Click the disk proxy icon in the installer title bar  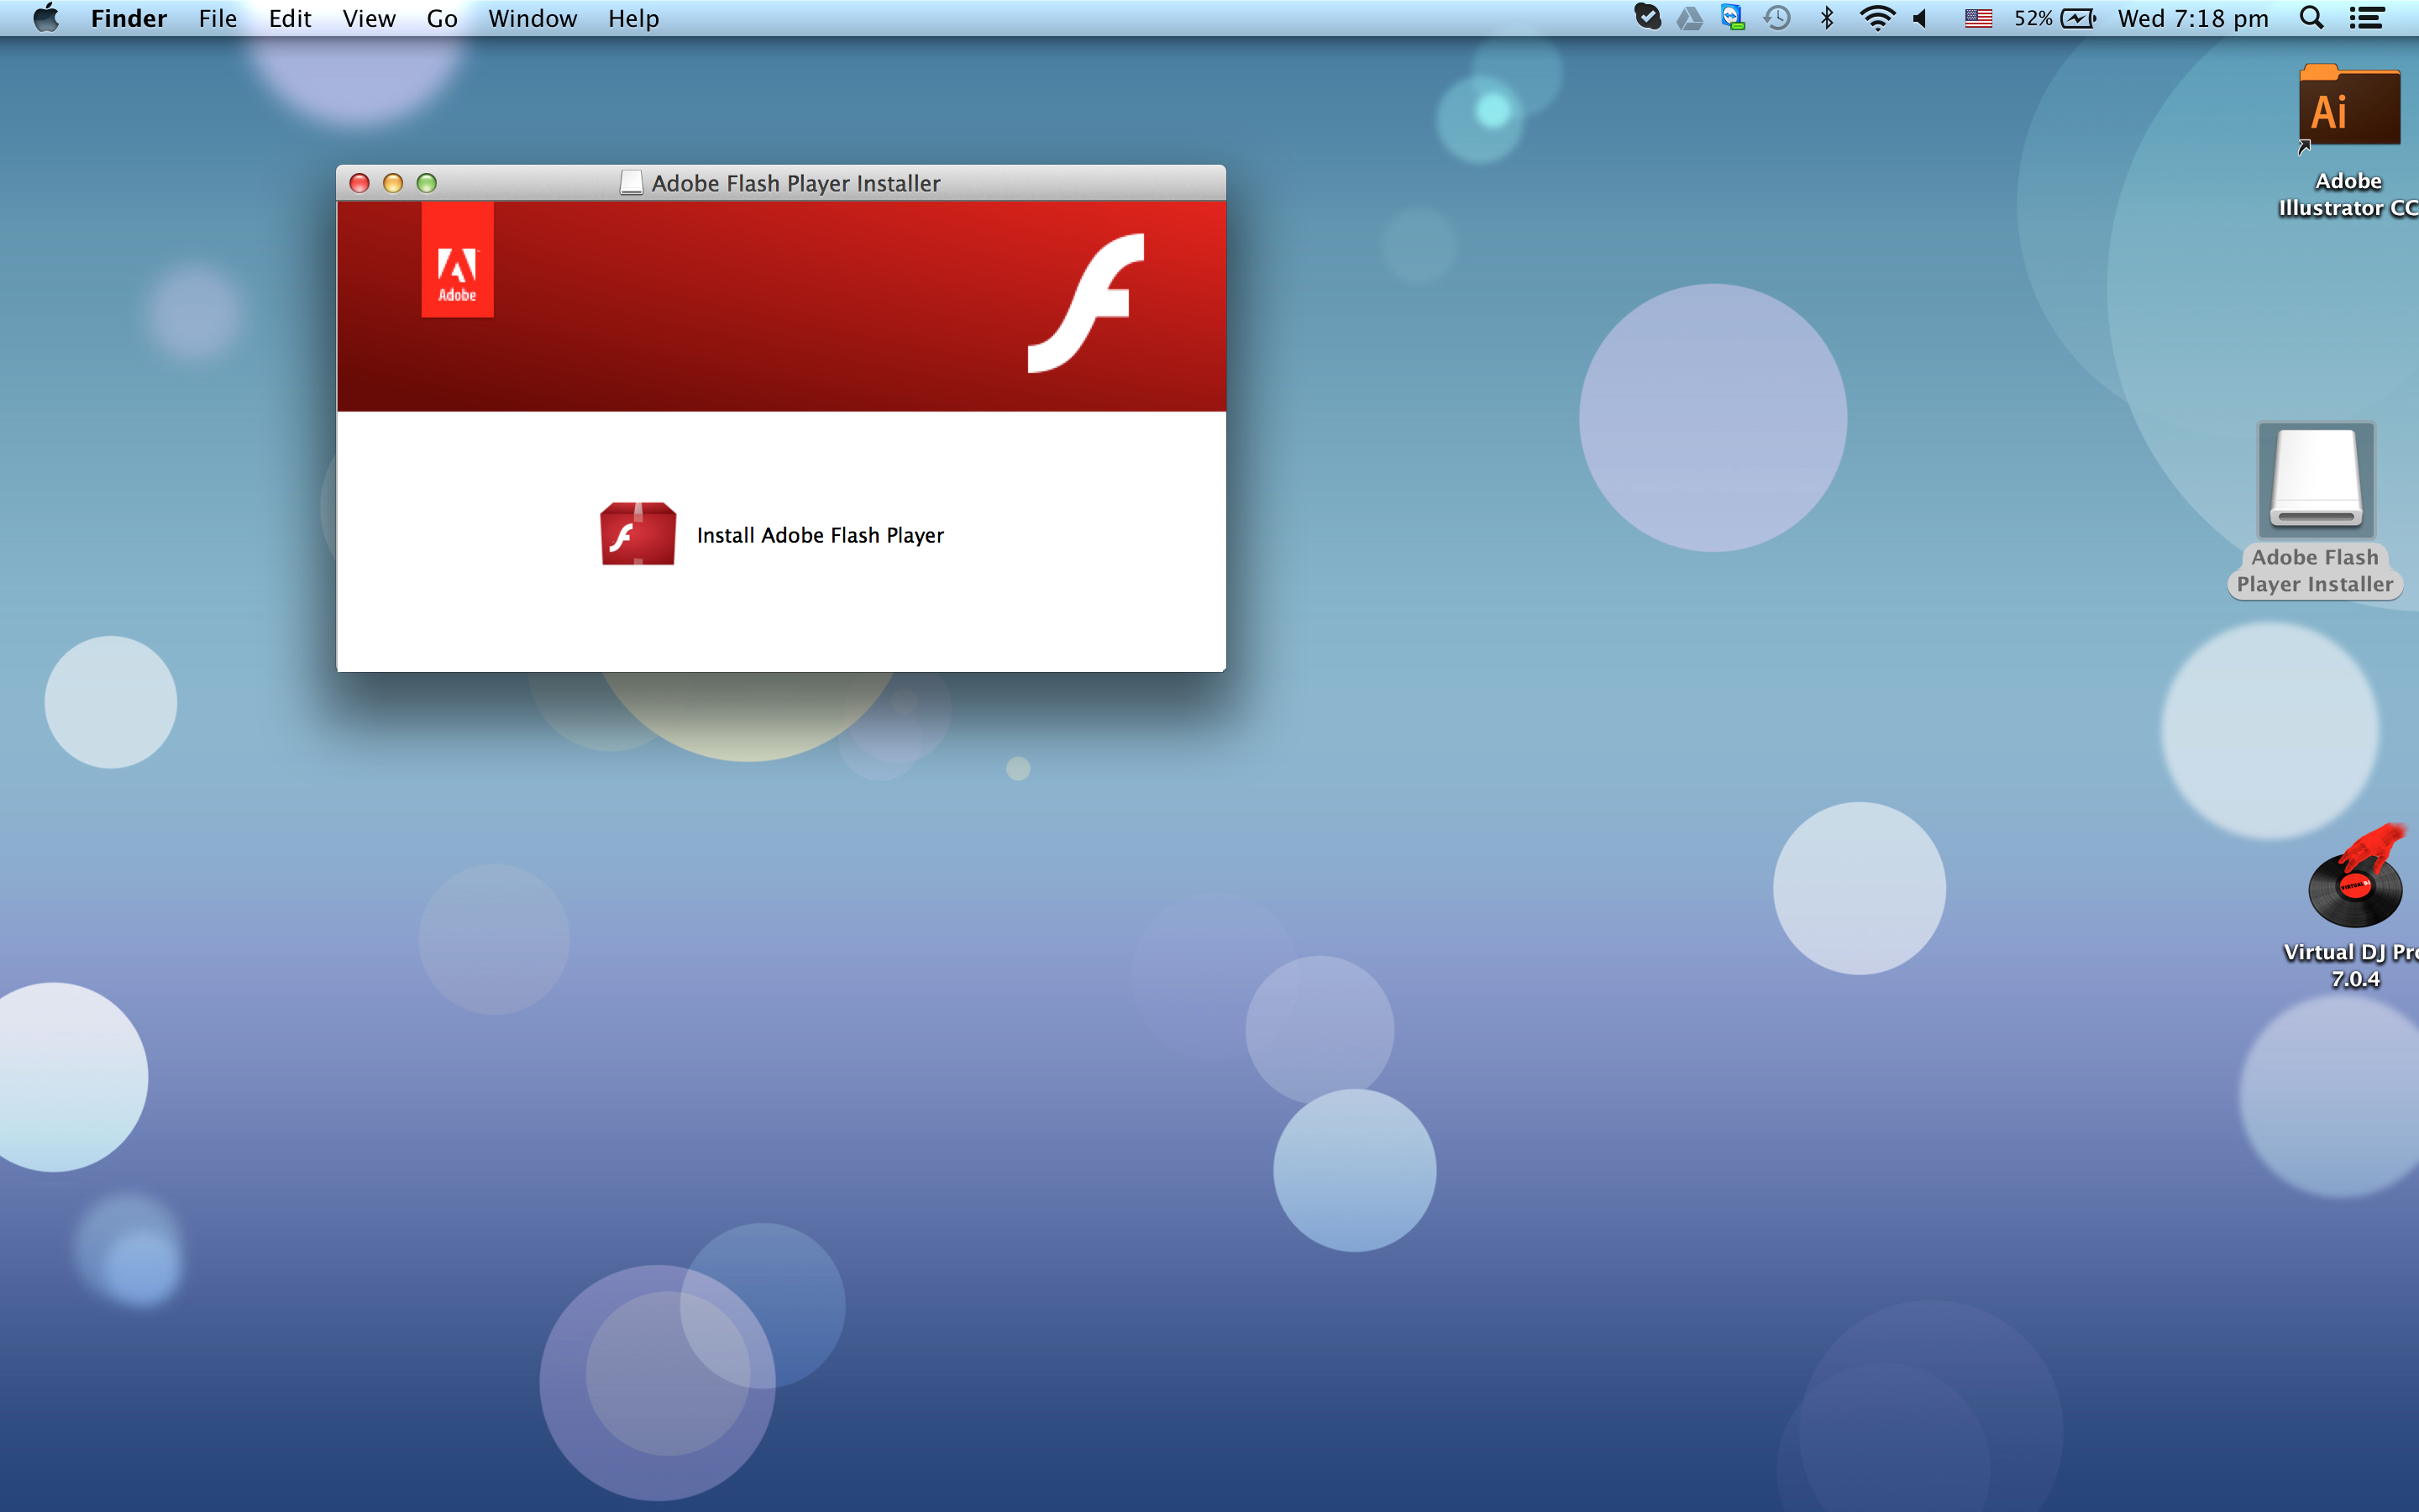click(631, 183)
